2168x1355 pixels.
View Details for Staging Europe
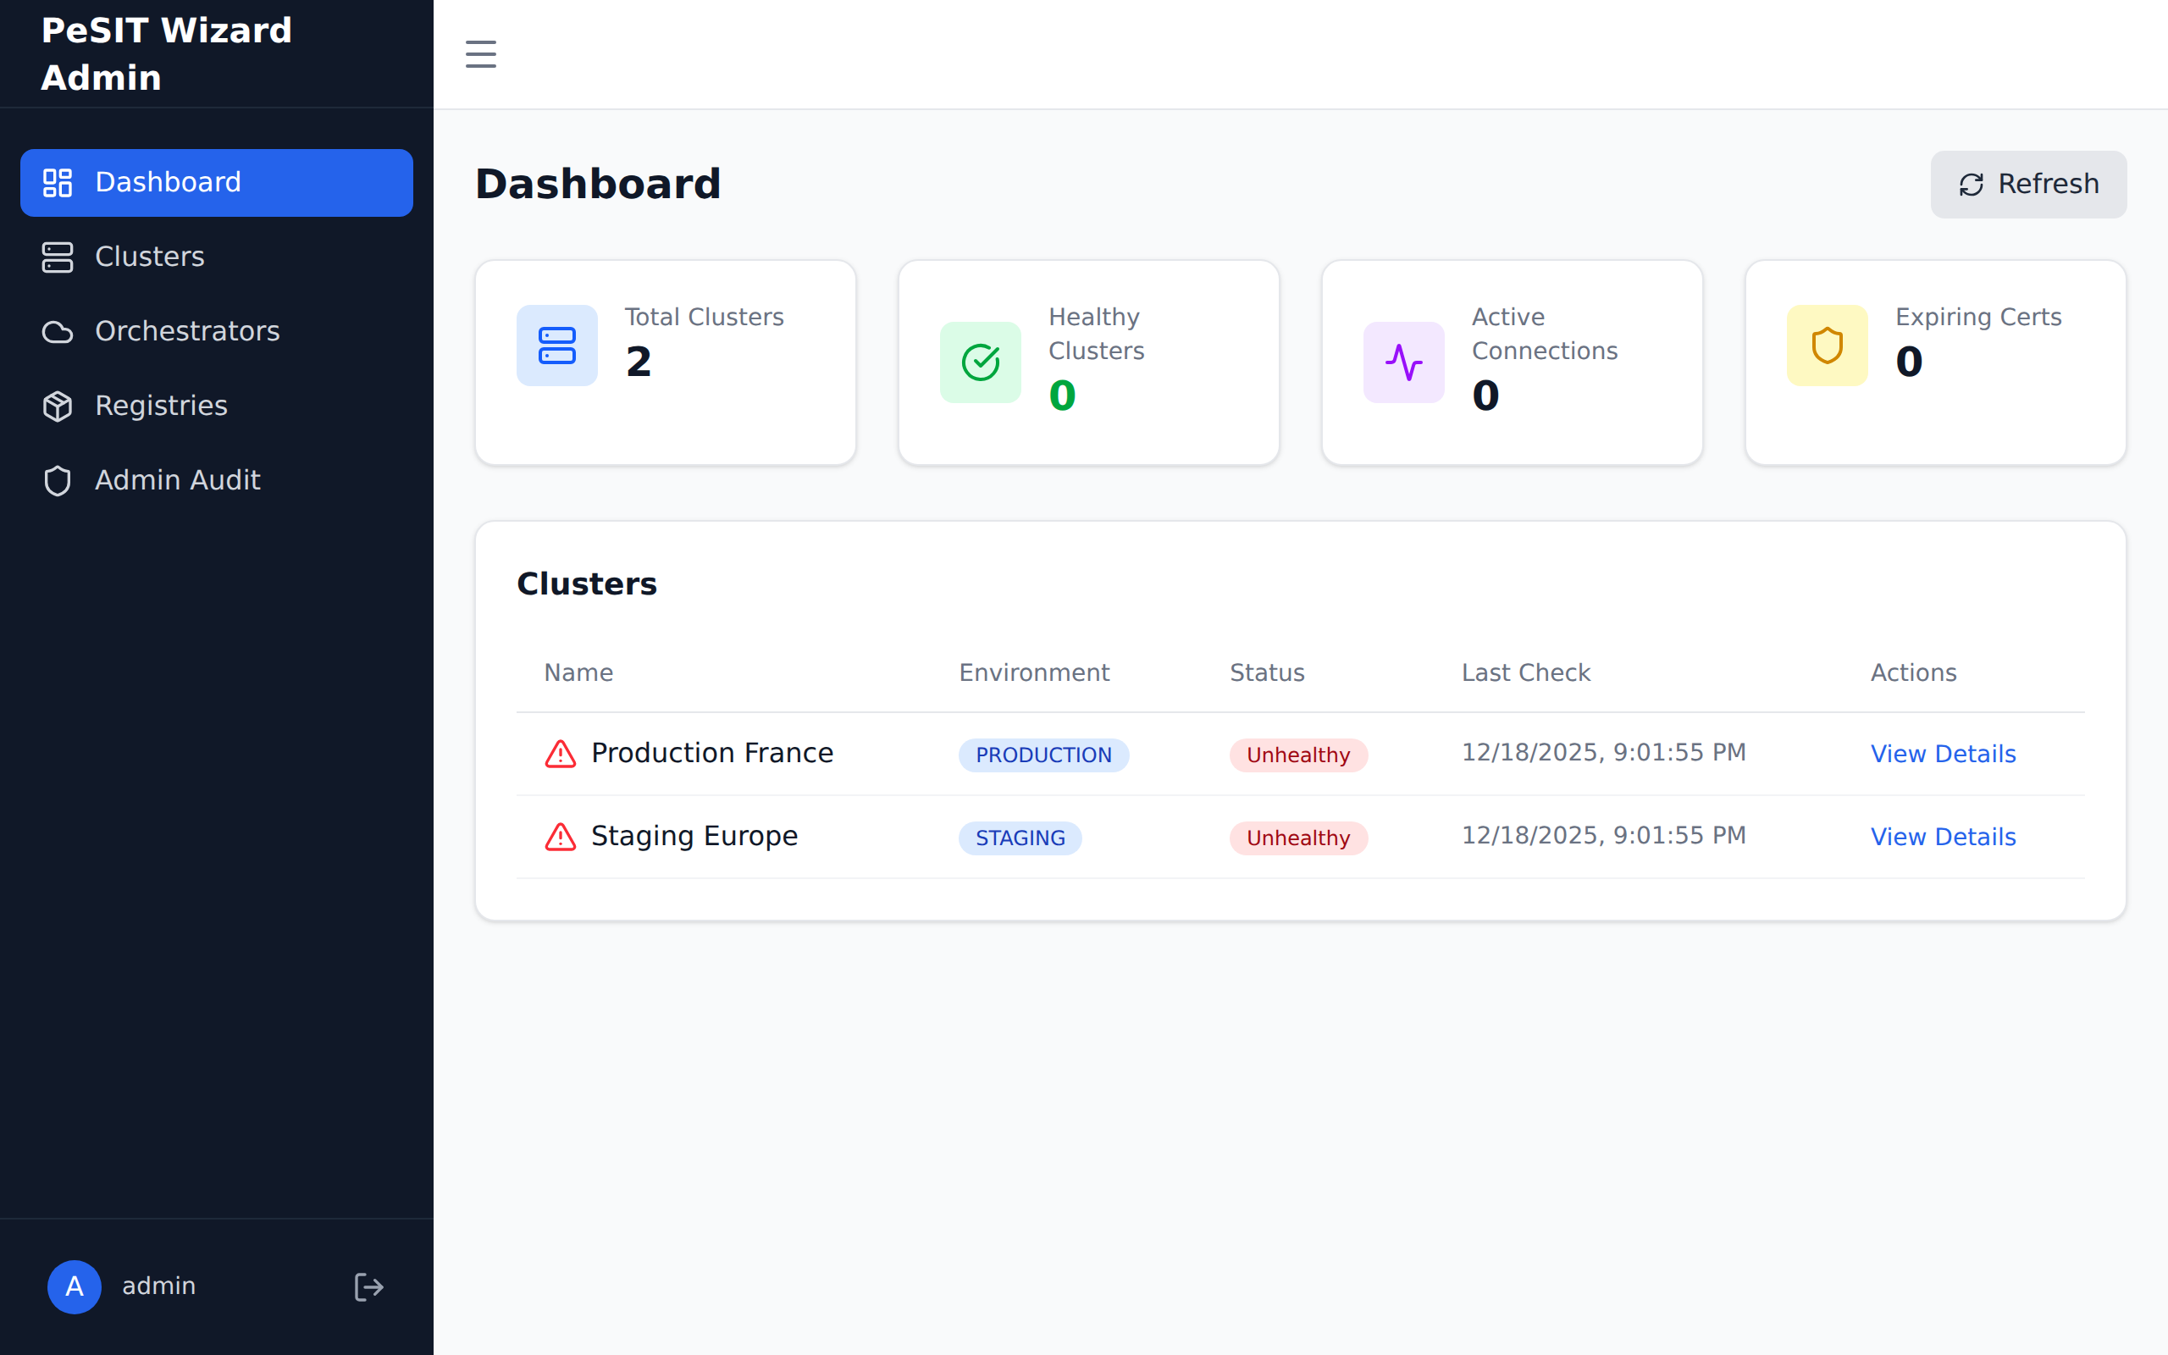[1942, 836]
